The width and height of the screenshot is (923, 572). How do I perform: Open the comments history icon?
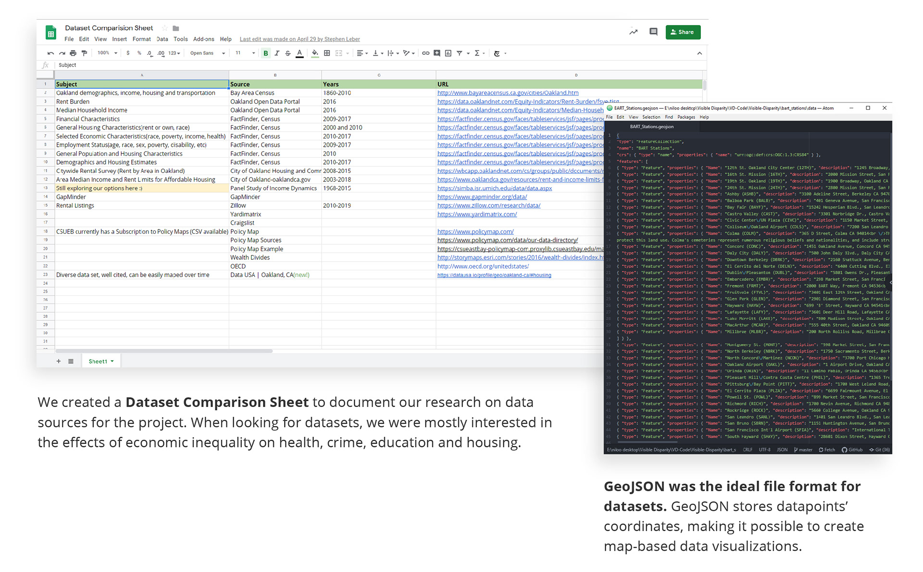[x=653, y=32]
